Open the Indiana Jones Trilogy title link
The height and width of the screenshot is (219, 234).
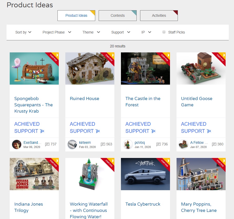tap(29, 207)
